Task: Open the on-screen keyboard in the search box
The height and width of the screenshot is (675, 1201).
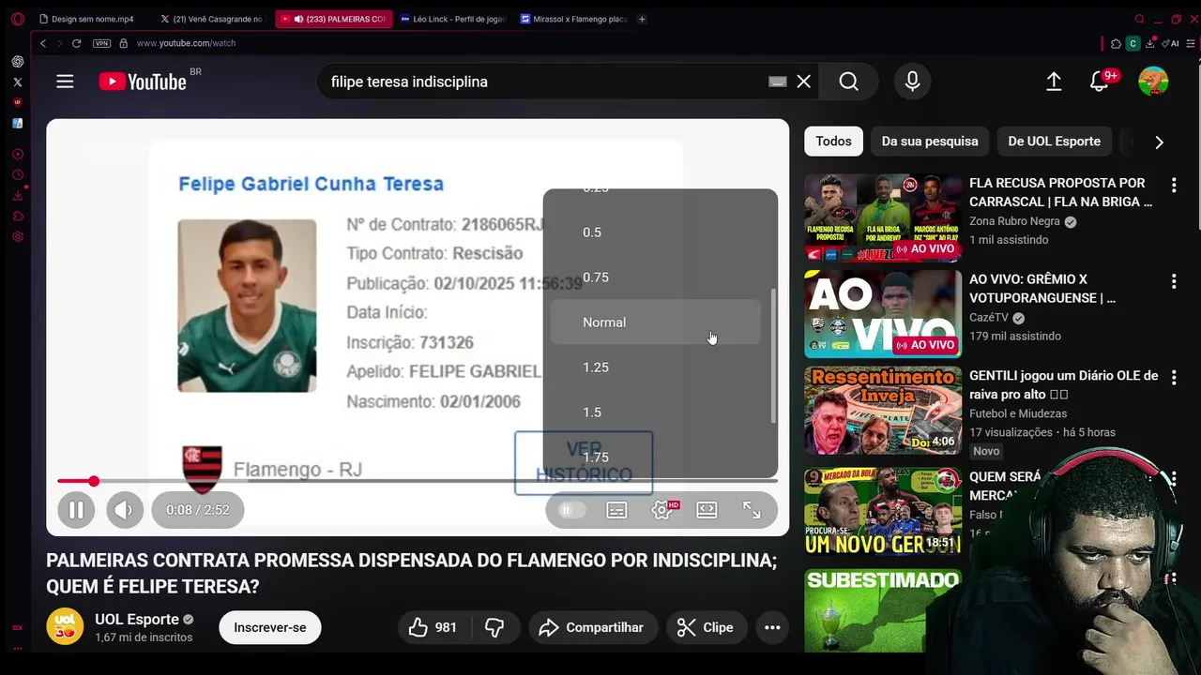Action: click(777, 82)
